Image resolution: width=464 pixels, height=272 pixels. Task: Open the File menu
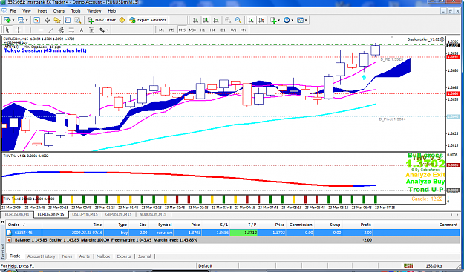[x=13, y=11]
